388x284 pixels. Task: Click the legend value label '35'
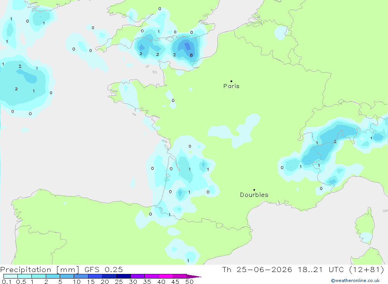147,282
